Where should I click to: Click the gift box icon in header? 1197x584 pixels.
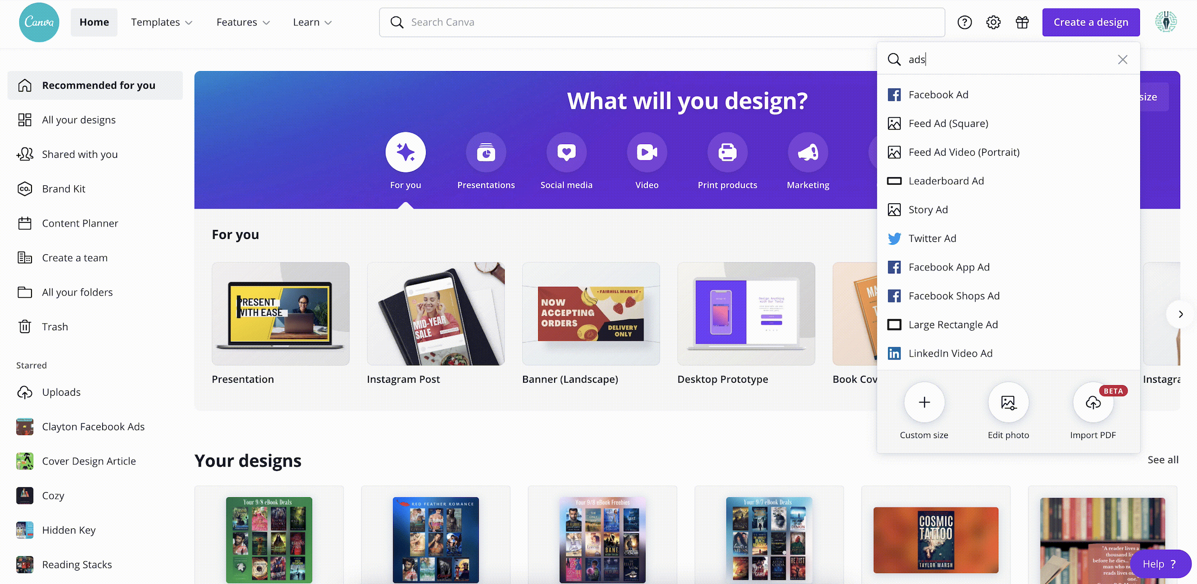pos(1022,22)
